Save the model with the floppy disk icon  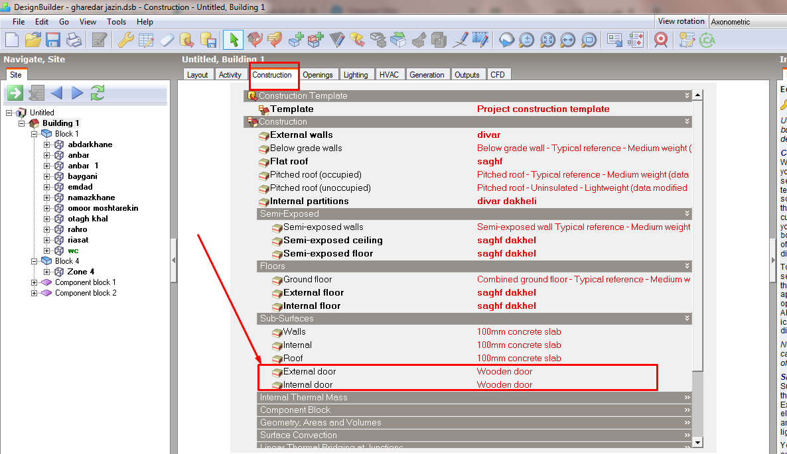pos(52,40)
